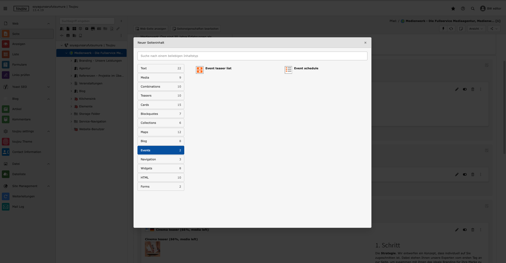Open the Mail Log module

(18, 207)
